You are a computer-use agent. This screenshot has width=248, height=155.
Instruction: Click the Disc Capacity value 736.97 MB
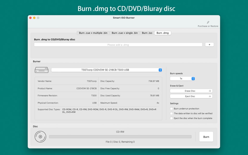153,81
